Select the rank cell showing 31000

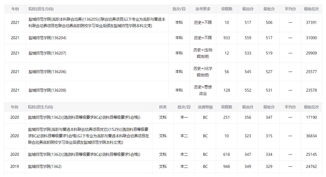click(311, 38)
